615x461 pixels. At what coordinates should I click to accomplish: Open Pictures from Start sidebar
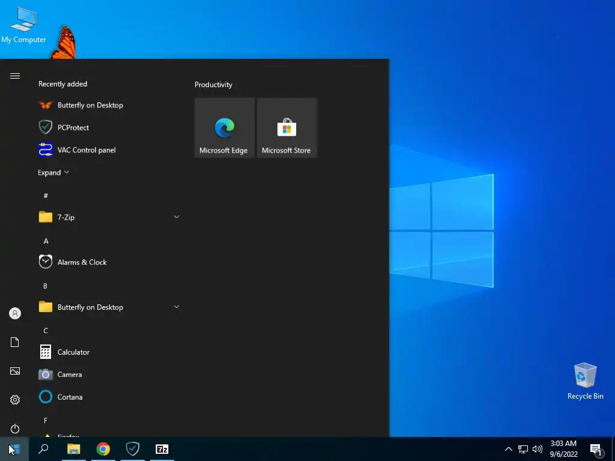[15, 371]
